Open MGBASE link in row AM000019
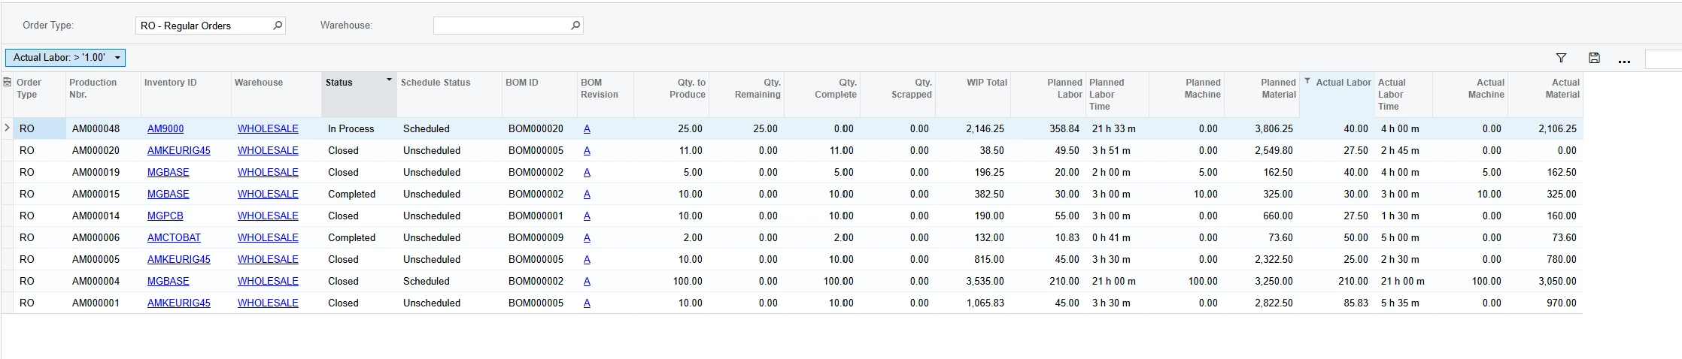Screen dimensions: 1682x359 pyautogui.click(x=169, y=172)
